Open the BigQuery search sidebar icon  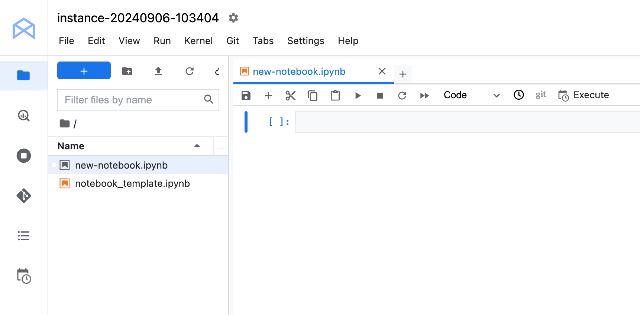tap(24, 116)
